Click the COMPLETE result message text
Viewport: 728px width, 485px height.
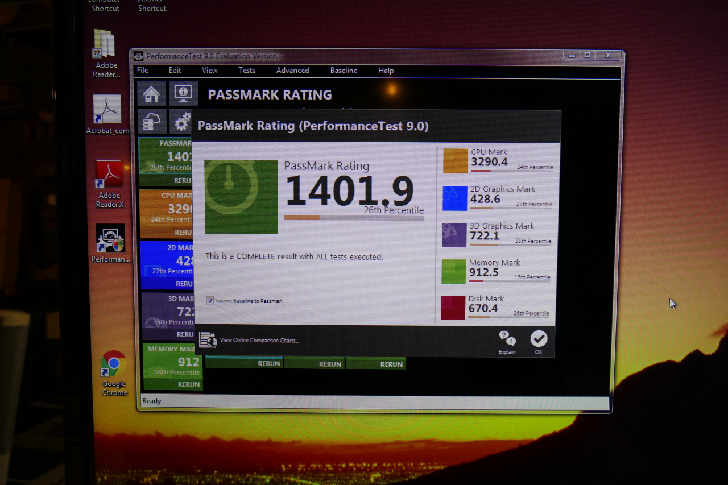(294, 257)
